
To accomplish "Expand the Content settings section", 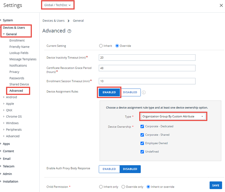I will [x=8, y=151].
